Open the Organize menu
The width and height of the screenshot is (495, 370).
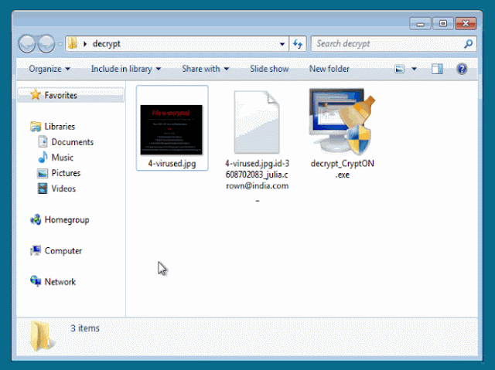click(x=49, y=69)
